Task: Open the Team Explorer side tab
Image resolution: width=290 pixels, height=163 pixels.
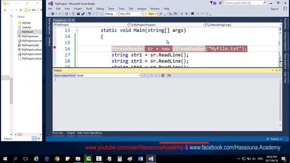Action: tap(285, 61)
